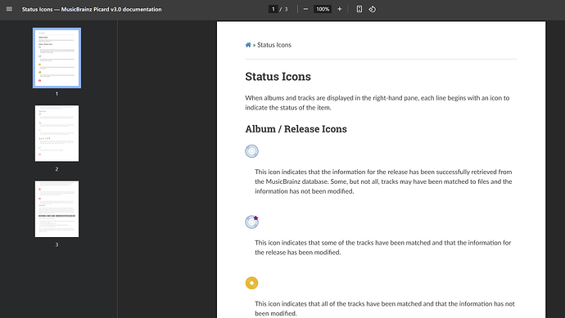565x318 pixels.
Task: Click thumbnail label '3'
Action: click(56, 244)
